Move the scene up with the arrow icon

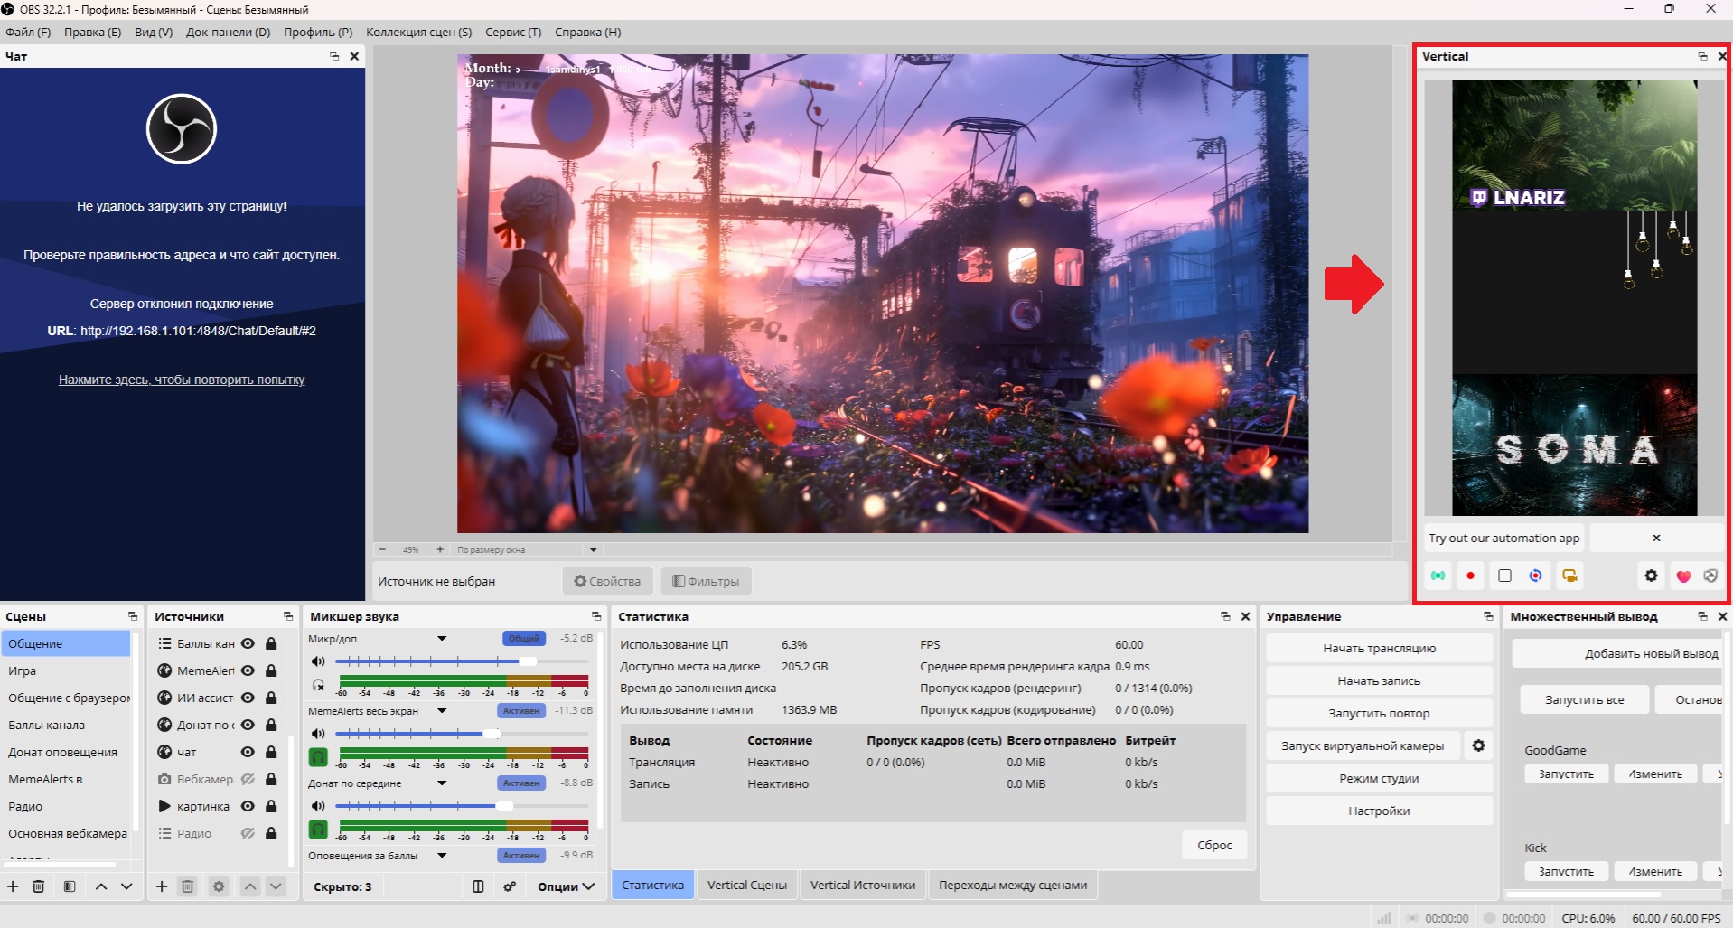tap(101, 886)
